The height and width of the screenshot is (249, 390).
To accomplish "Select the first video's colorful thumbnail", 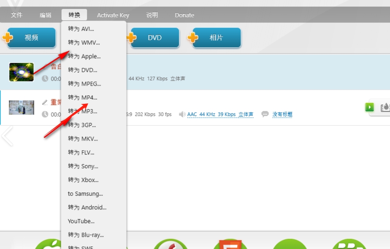I will [22, 72].
